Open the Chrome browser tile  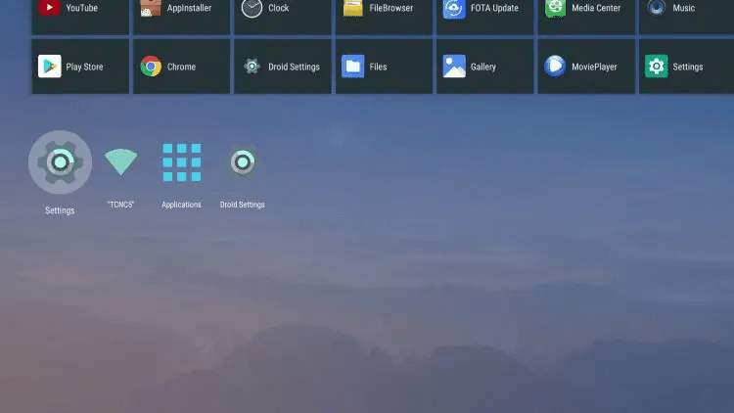pos(182,67)
